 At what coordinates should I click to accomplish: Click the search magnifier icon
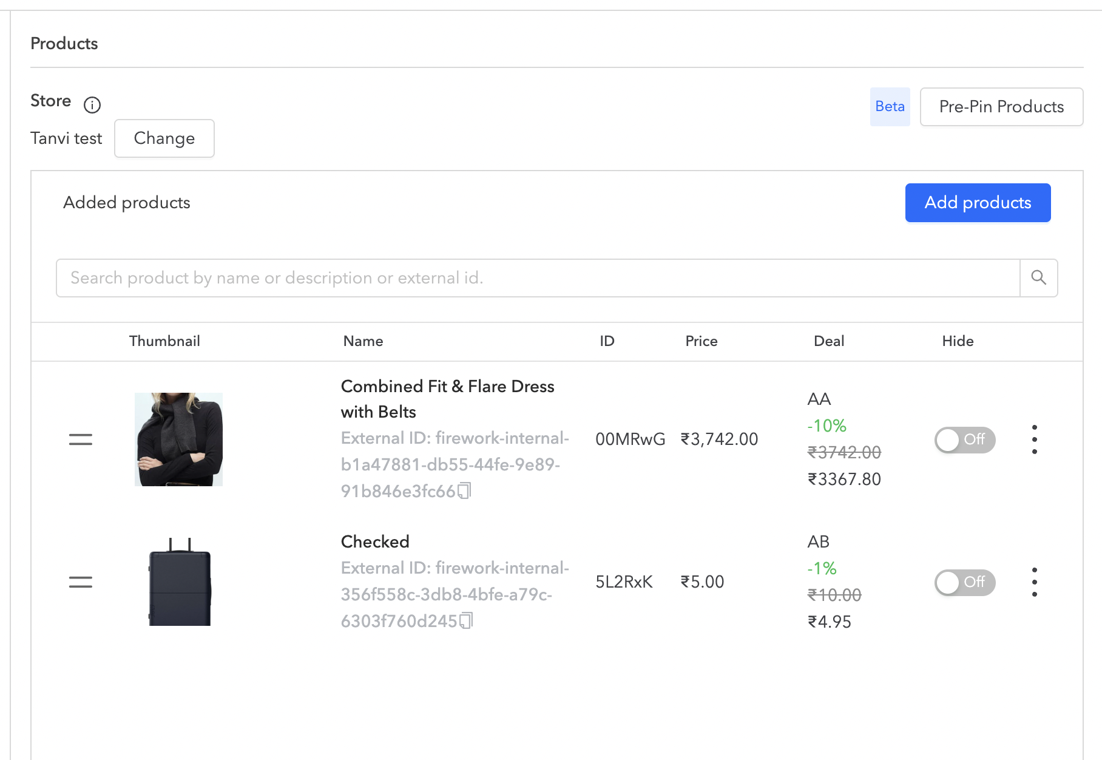[x=1038, y=278]
